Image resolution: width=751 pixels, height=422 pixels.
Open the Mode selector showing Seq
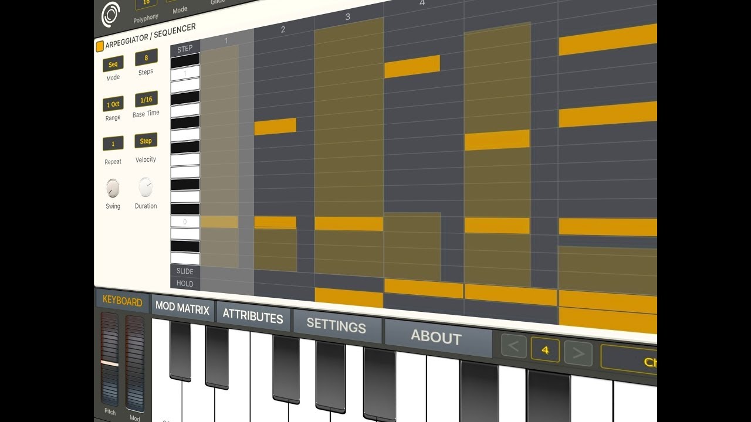[x=113, y=65]
